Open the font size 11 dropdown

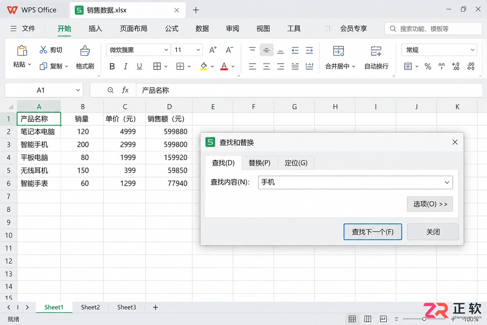click(198, 50)
